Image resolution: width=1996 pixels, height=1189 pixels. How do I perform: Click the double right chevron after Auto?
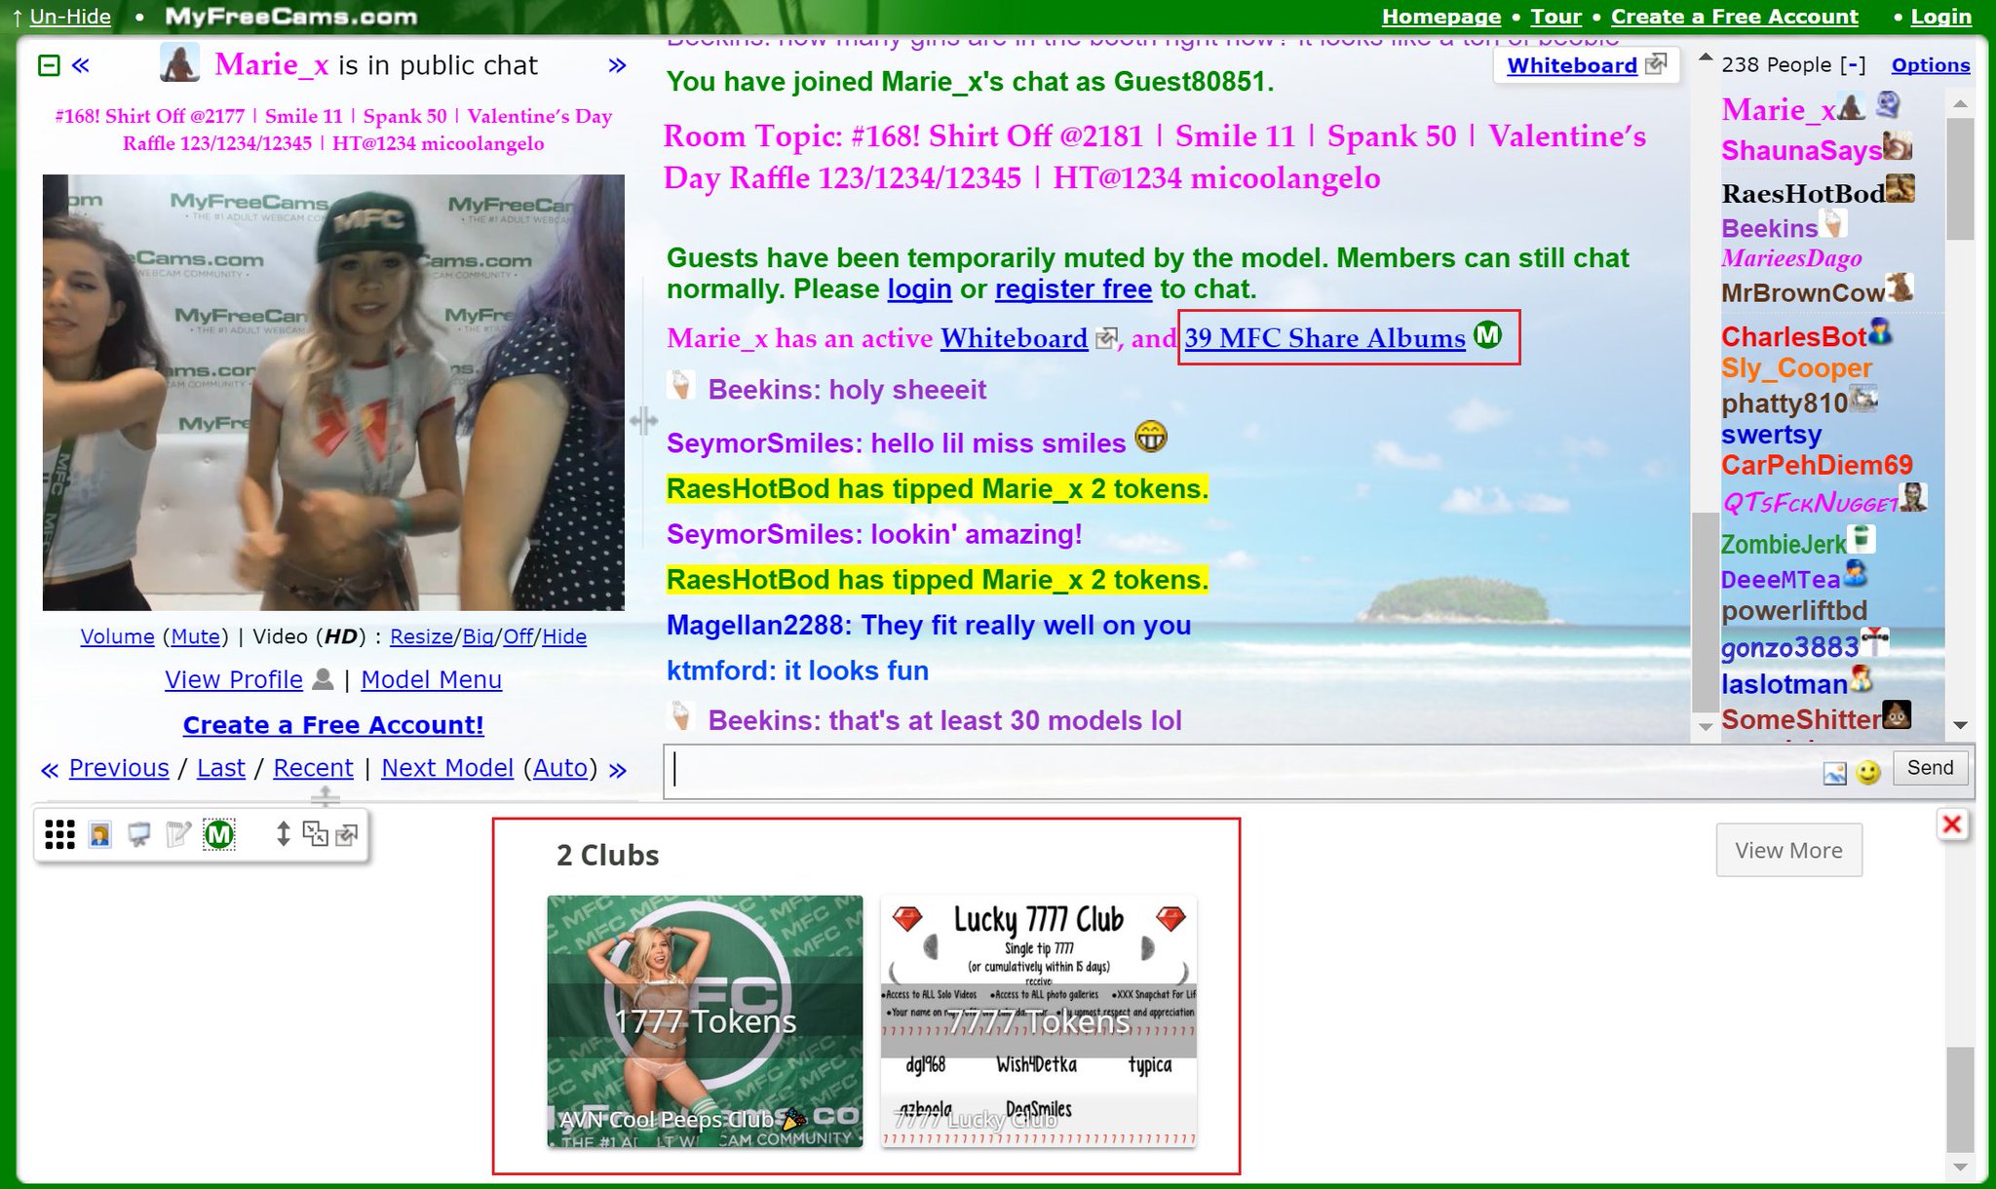pyautogui.click(x=617, y=770)
